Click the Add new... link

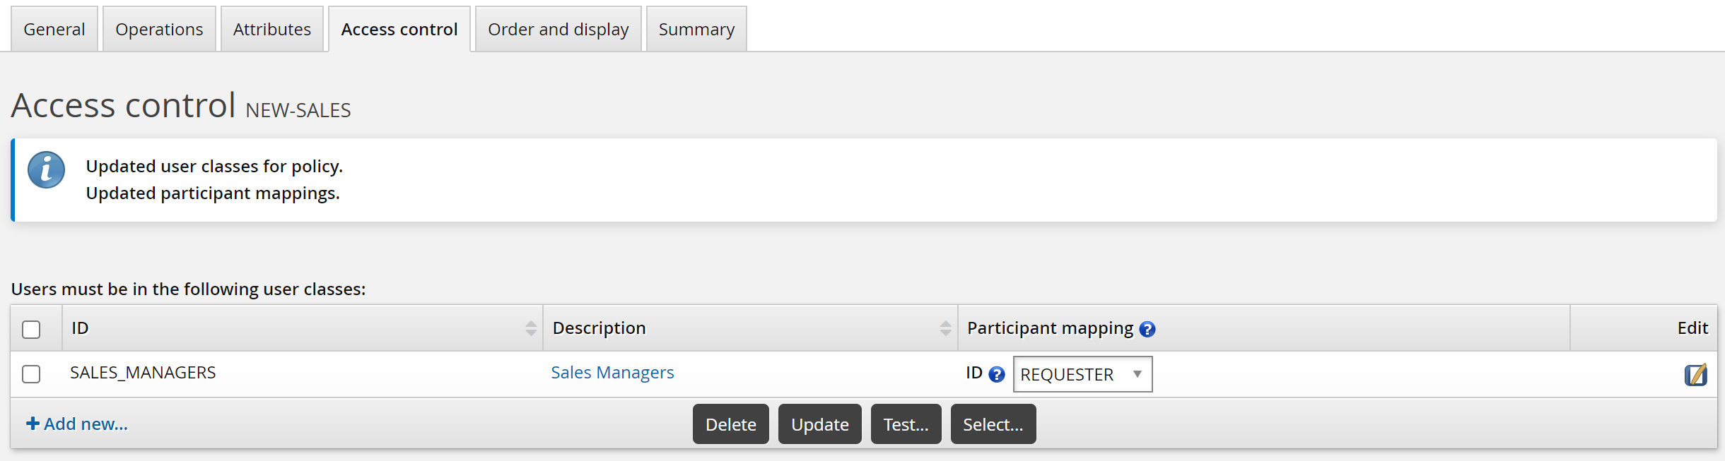pos(77,424)
